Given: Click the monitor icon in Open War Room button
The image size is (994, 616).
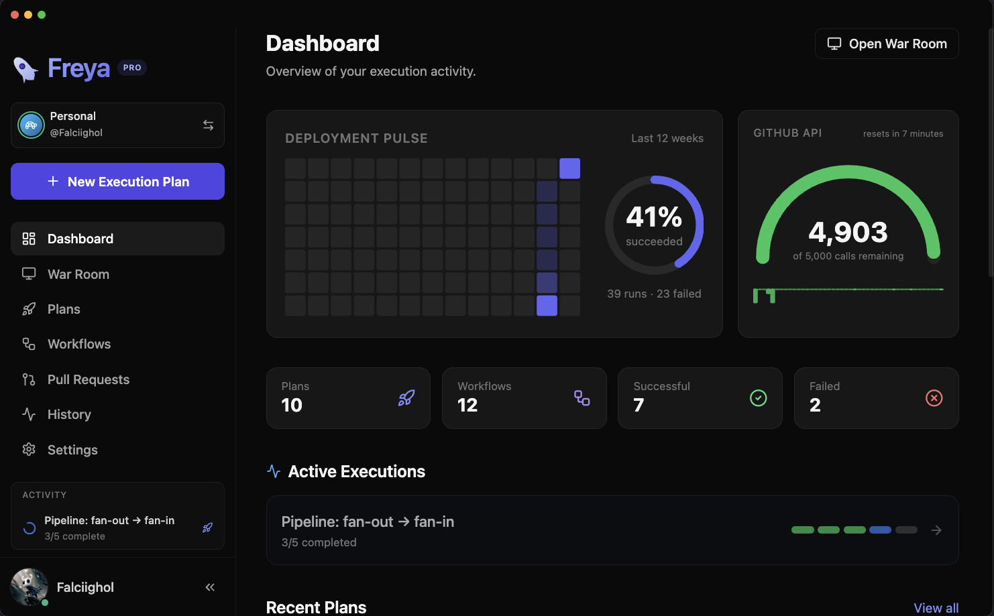Looking at the screenshot, I should pos(834,44).
